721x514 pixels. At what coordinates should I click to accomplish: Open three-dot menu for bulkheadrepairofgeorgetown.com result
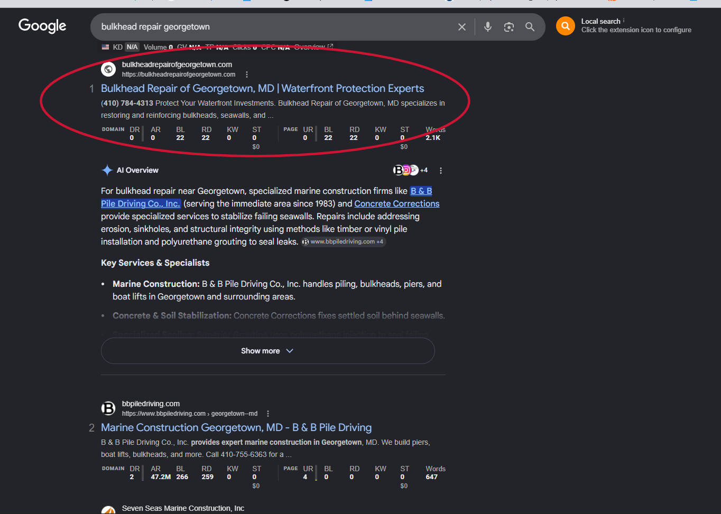(247, 74)
